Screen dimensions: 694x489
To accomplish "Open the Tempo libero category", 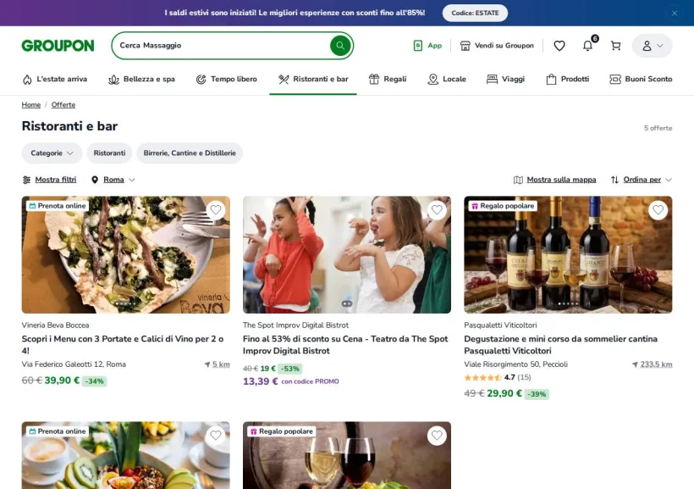I will coord(226,79).
